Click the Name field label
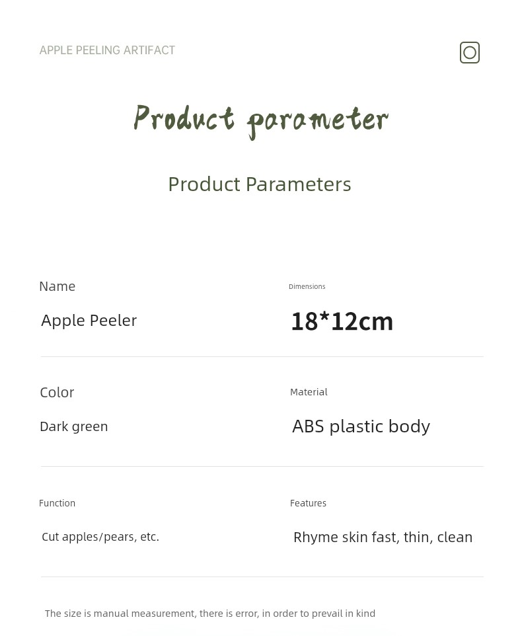 click(x=57, y=286)
